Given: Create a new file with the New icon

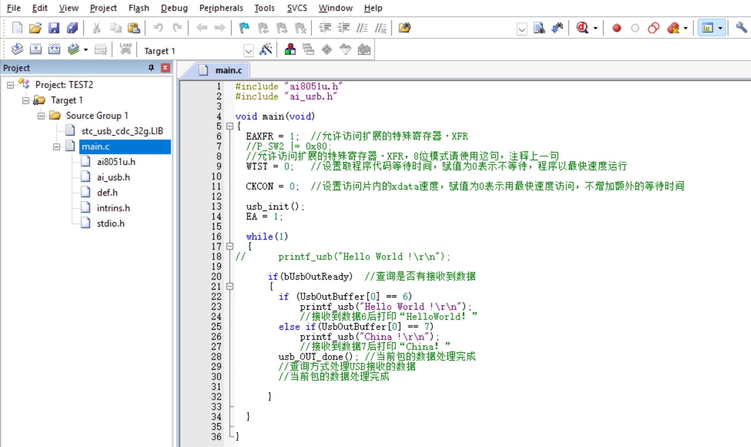Looking at the screenshot, I should 17,28.
